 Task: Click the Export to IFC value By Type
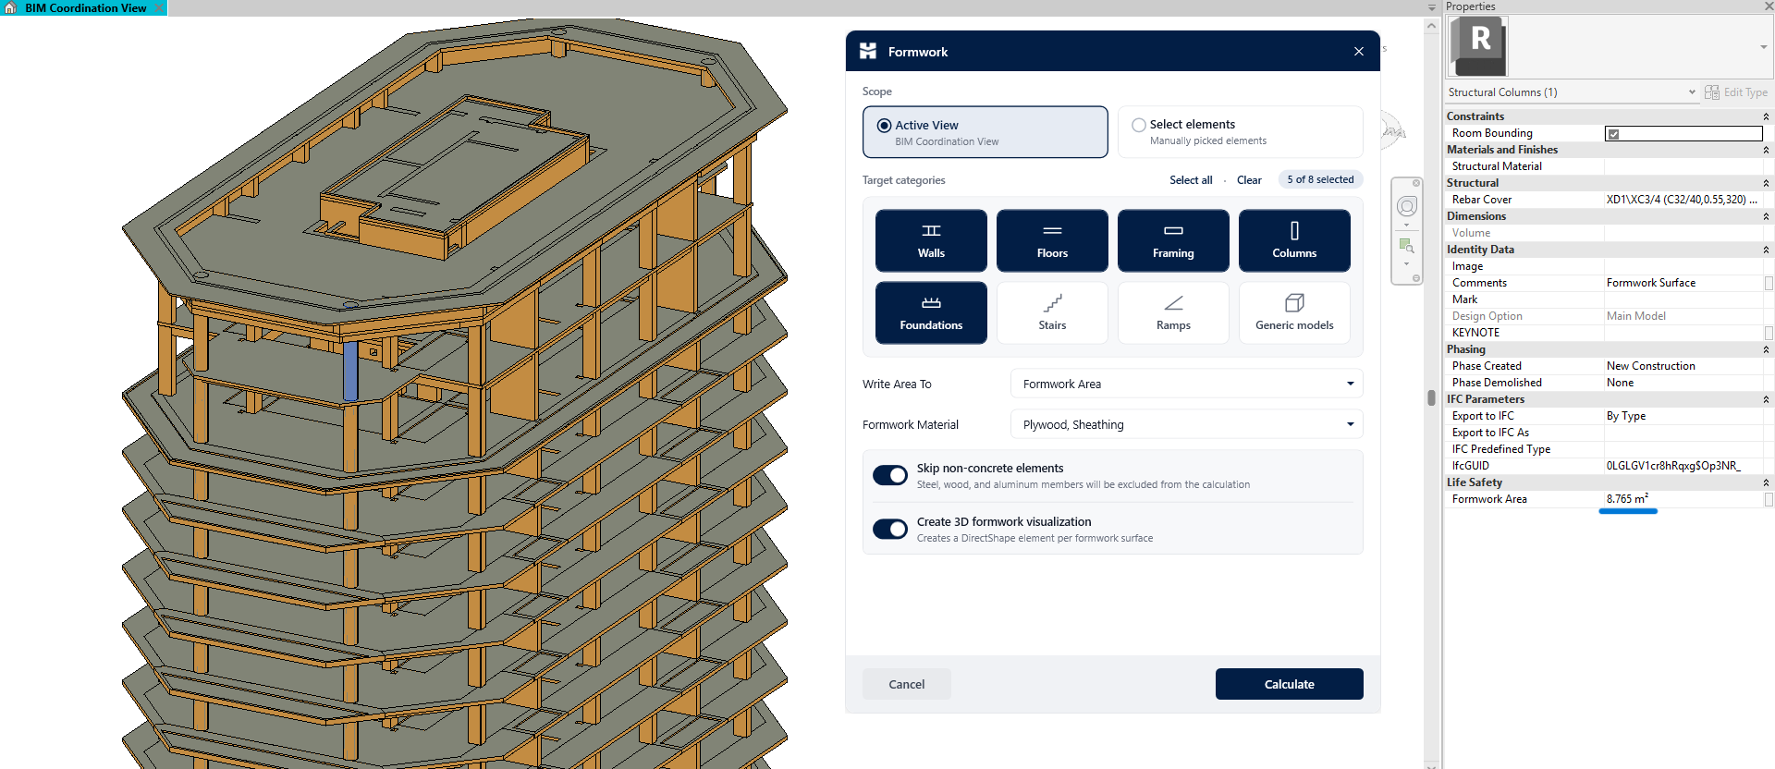click(1626, 416)
